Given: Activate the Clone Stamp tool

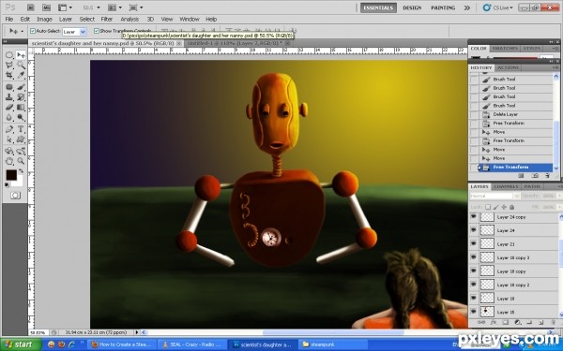Looking at the screenshot, I should [x=9, y=97].
